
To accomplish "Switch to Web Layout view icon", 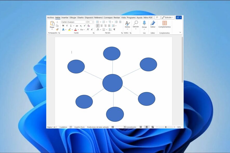I will [153, 127].
